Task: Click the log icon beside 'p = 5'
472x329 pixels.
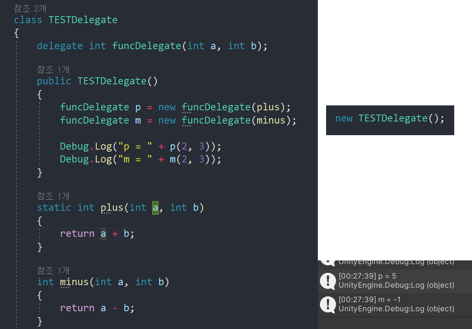Action: click(x=328, y=281)
